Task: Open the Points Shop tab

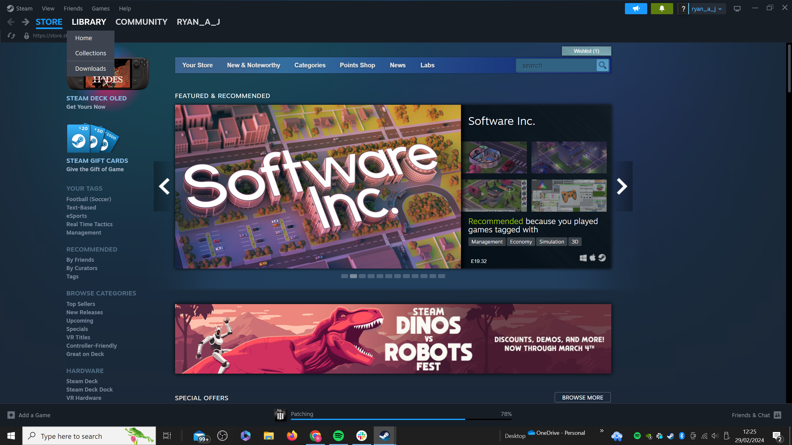Action: click(x=357, y=65)
